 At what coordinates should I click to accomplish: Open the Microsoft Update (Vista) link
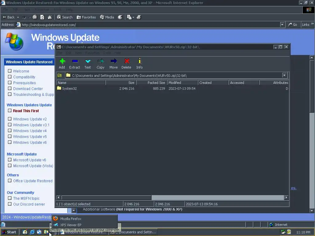33,166
